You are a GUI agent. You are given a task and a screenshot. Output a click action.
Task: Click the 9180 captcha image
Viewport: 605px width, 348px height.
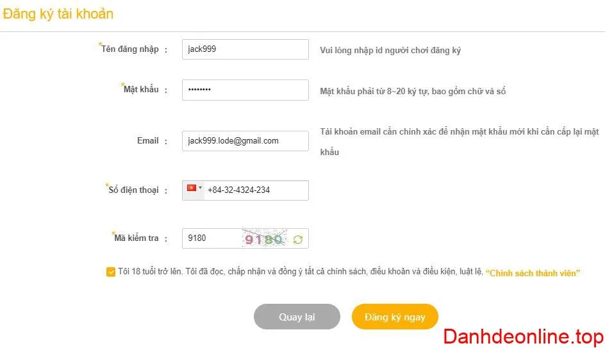point(265,239)
